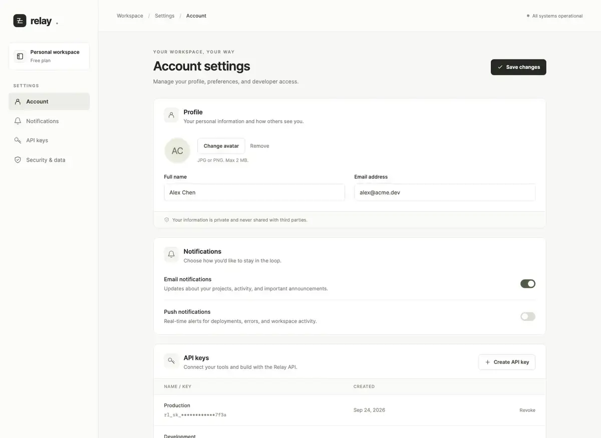Viewport: 601px width, 438px height.
Task: Click the Full name input field
Action: [254, 192]
